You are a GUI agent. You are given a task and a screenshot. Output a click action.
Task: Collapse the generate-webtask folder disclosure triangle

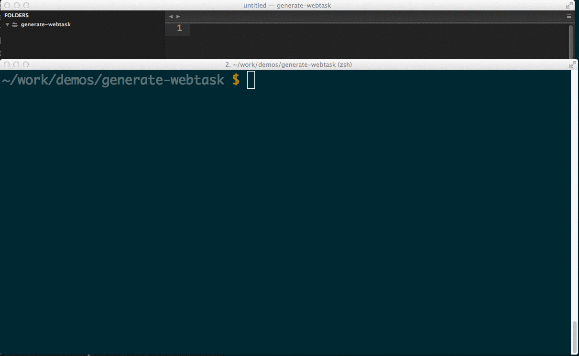[7, 24]
